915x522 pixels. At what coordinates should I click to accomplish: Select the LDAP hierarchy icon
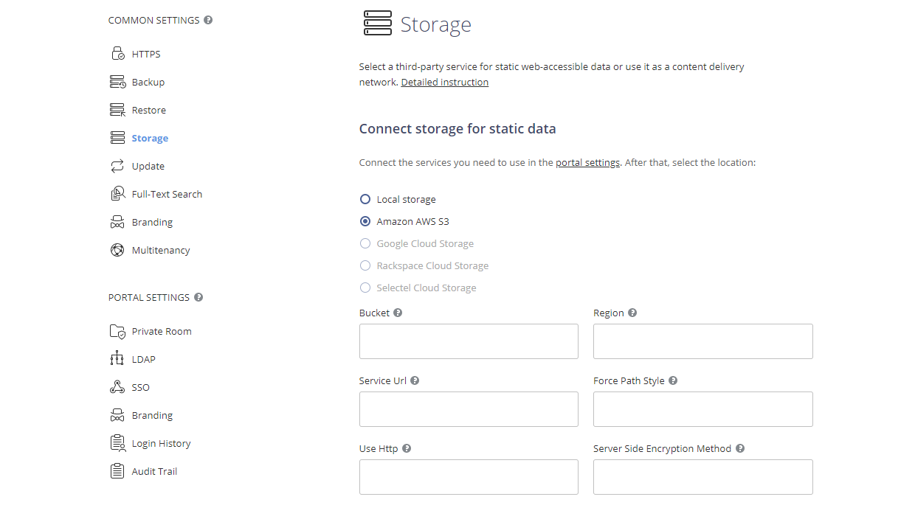[117, 358]
